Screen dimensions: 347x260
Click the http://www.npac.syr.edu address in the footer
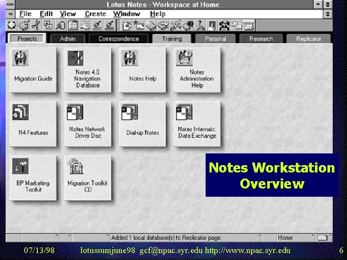pyautogui.click(x=247, y=250)
